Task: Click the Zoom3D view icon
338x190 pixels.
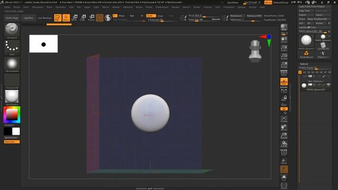Action: click(284, 136)
